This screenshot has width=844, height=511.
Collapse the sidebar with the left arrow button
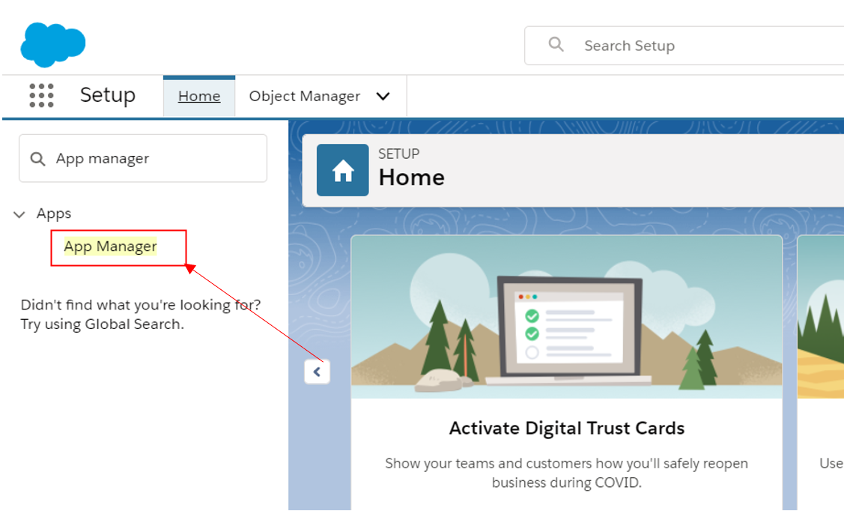click(317, 372)
